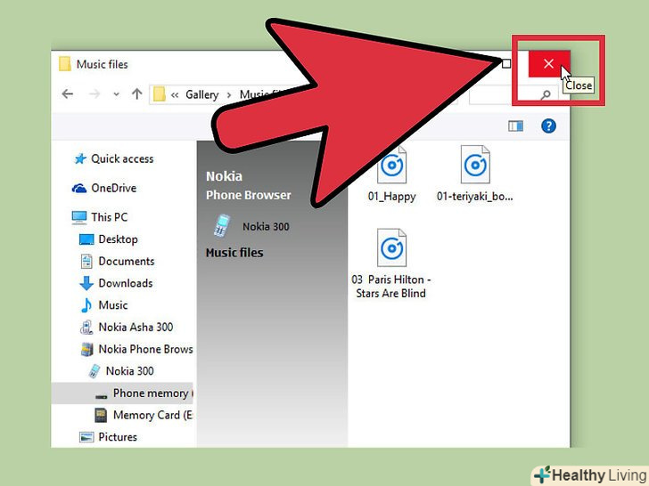Select Nokia Phone Browser in sidebar
This screenshot has width=649, height=486.
(145, 349)
